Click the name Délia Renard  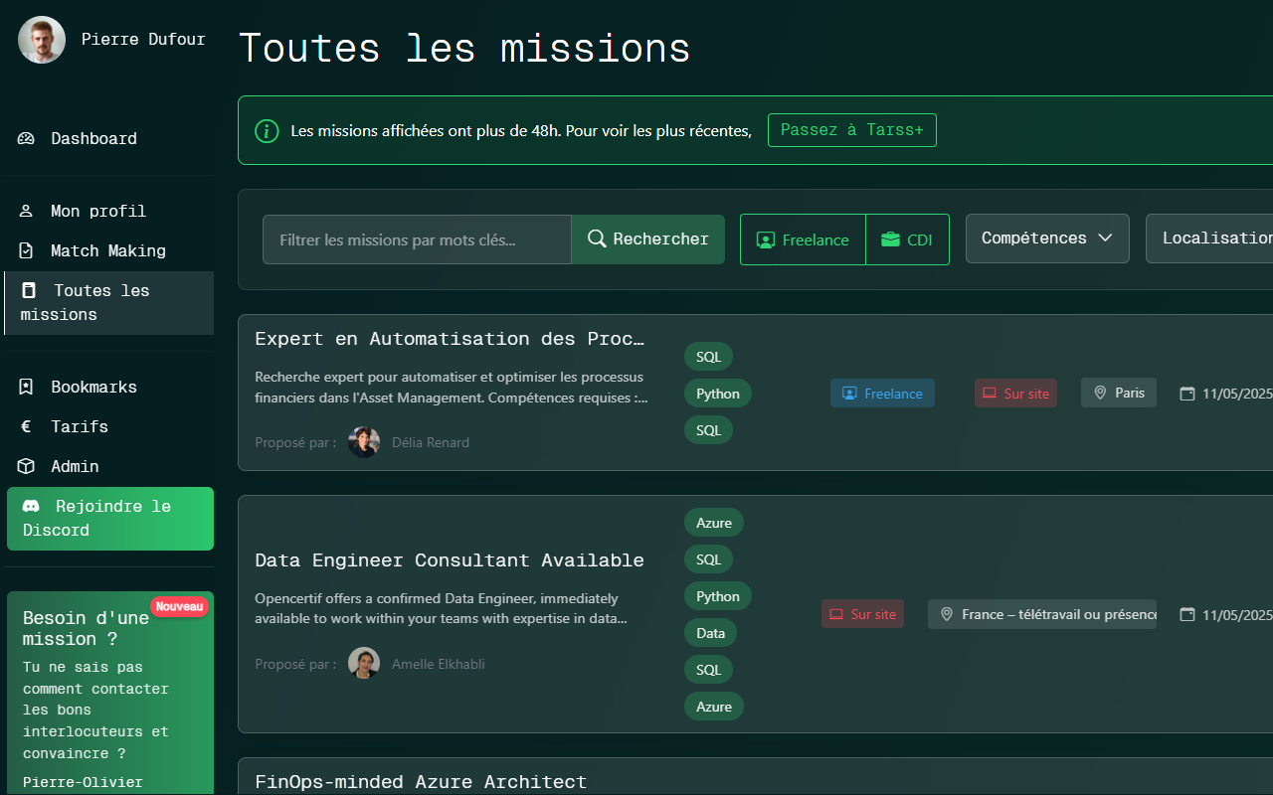pos(431,442)
